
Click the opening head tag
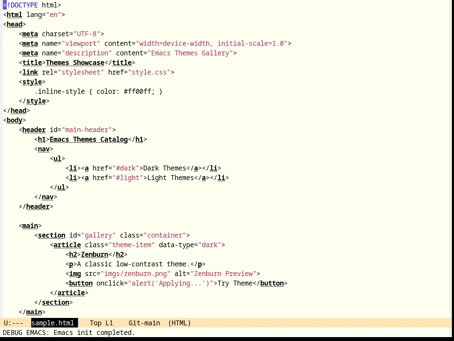[x=15, y=24]
